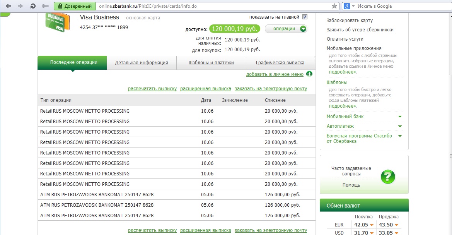Click the 120 000,19 руб. available balance badge
Viewport: 452px width, 235px height.
tap(235, 29)
